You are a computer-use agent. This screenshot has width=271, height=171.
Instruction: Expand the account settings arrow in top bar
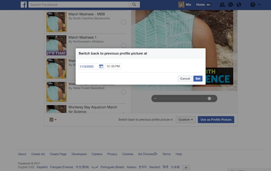pyautogui.click(x=259, y=5)
